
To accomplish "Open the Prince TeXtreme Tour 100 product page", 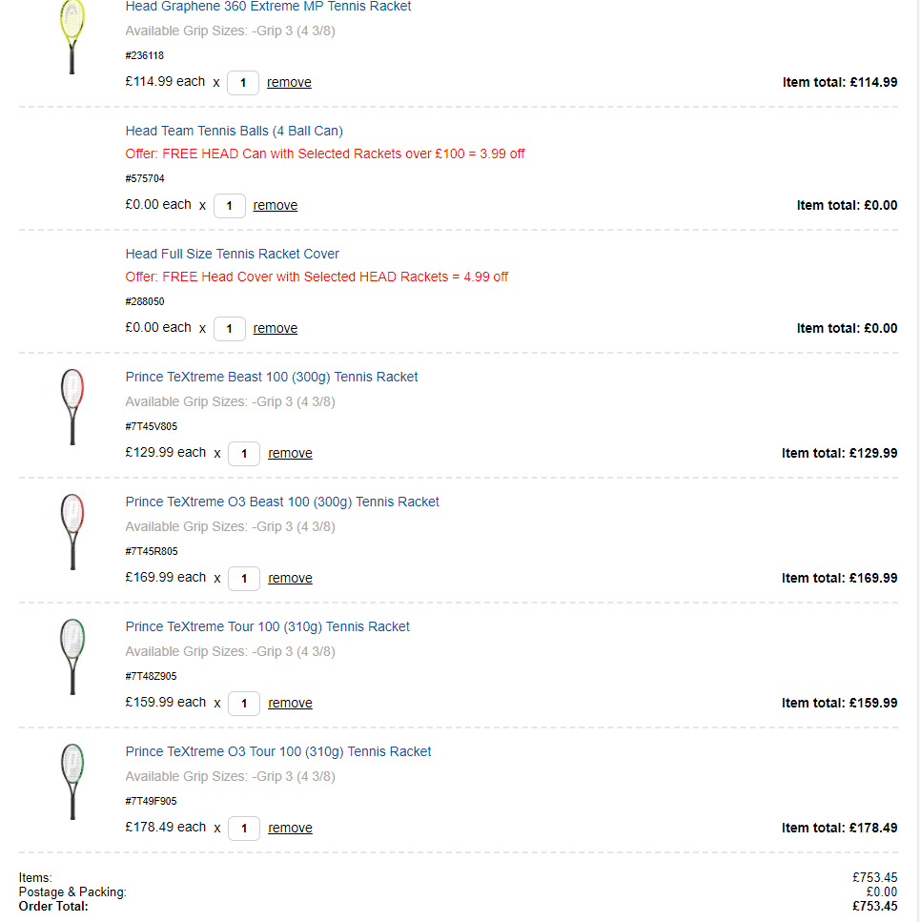I will pyautogui.click(x=267, y=626).
